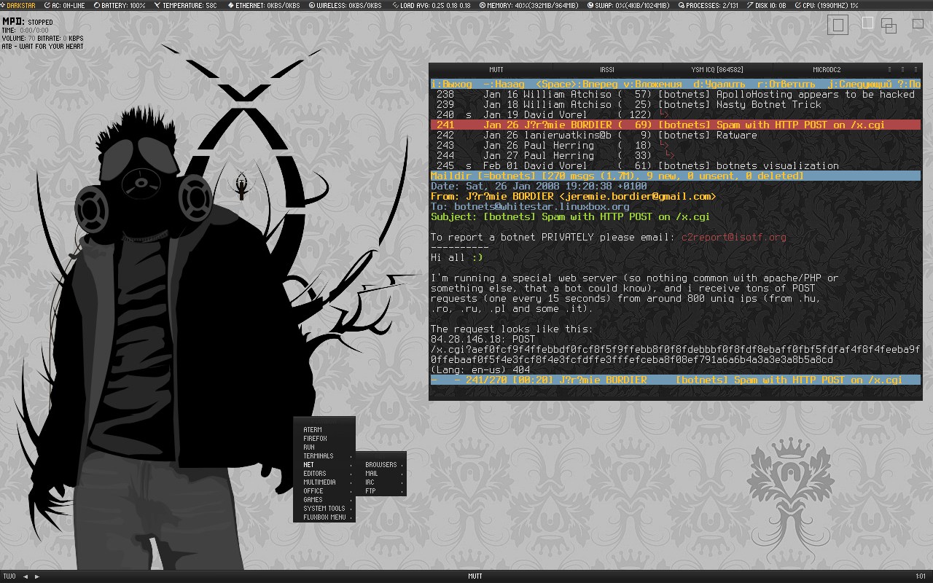Expand the TERMINALS submenu

pyautogui.click(x=325, y=456)
